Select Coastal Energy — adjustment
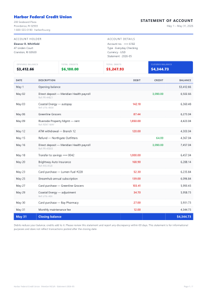 pos(57,192)
